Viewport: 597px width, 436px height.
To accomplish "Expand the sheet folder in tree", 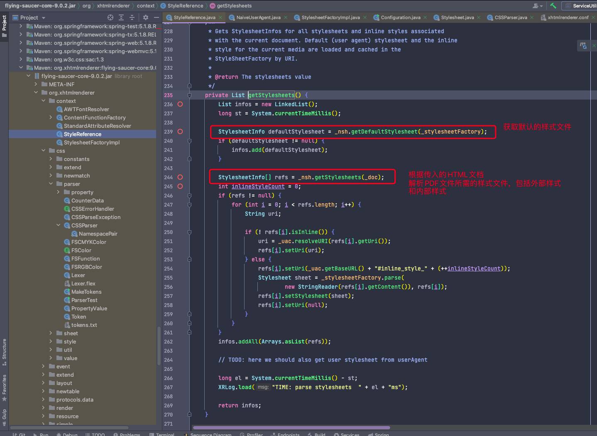I will (x=51, y=333).
